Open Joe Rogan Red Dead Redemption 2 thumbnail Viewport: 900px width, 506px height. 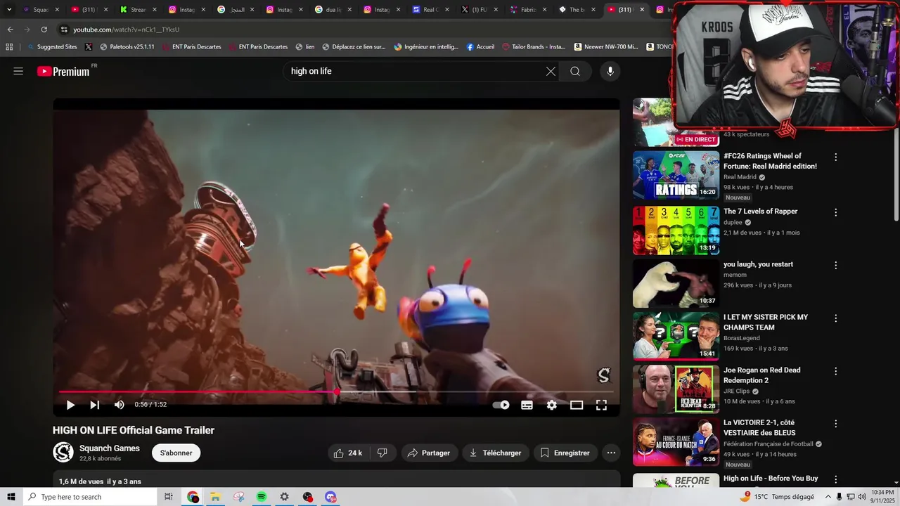coord(676,389)
